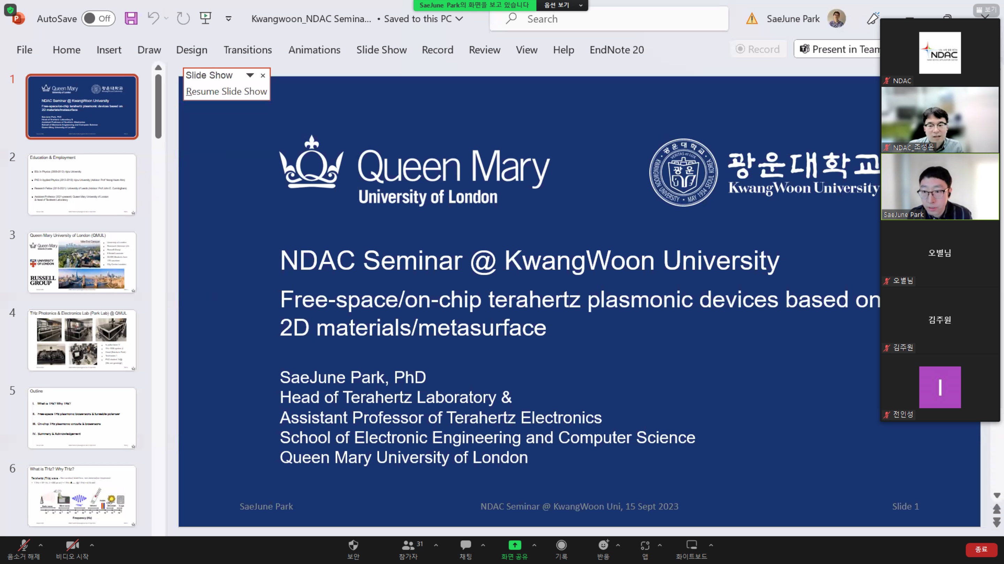1004x564 pixels.
Task: Select the THz Photonics Lab slide thumbnail
Action: tap(82, 340)
